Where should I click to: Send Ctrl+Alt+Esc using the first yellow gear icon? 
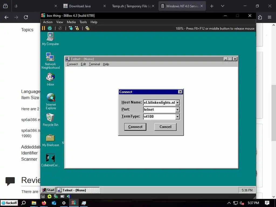(x=77, y=28)
